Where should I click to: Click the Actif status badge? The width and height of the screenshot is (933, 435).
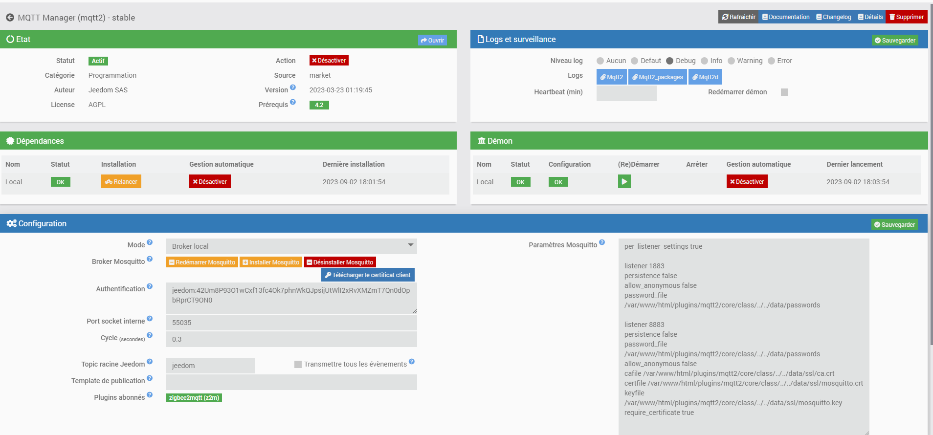click(x=98, y=61)
